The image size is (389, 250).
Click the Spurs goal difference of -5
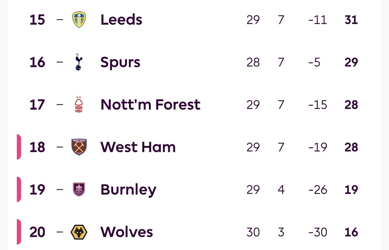tap(314, 62)
